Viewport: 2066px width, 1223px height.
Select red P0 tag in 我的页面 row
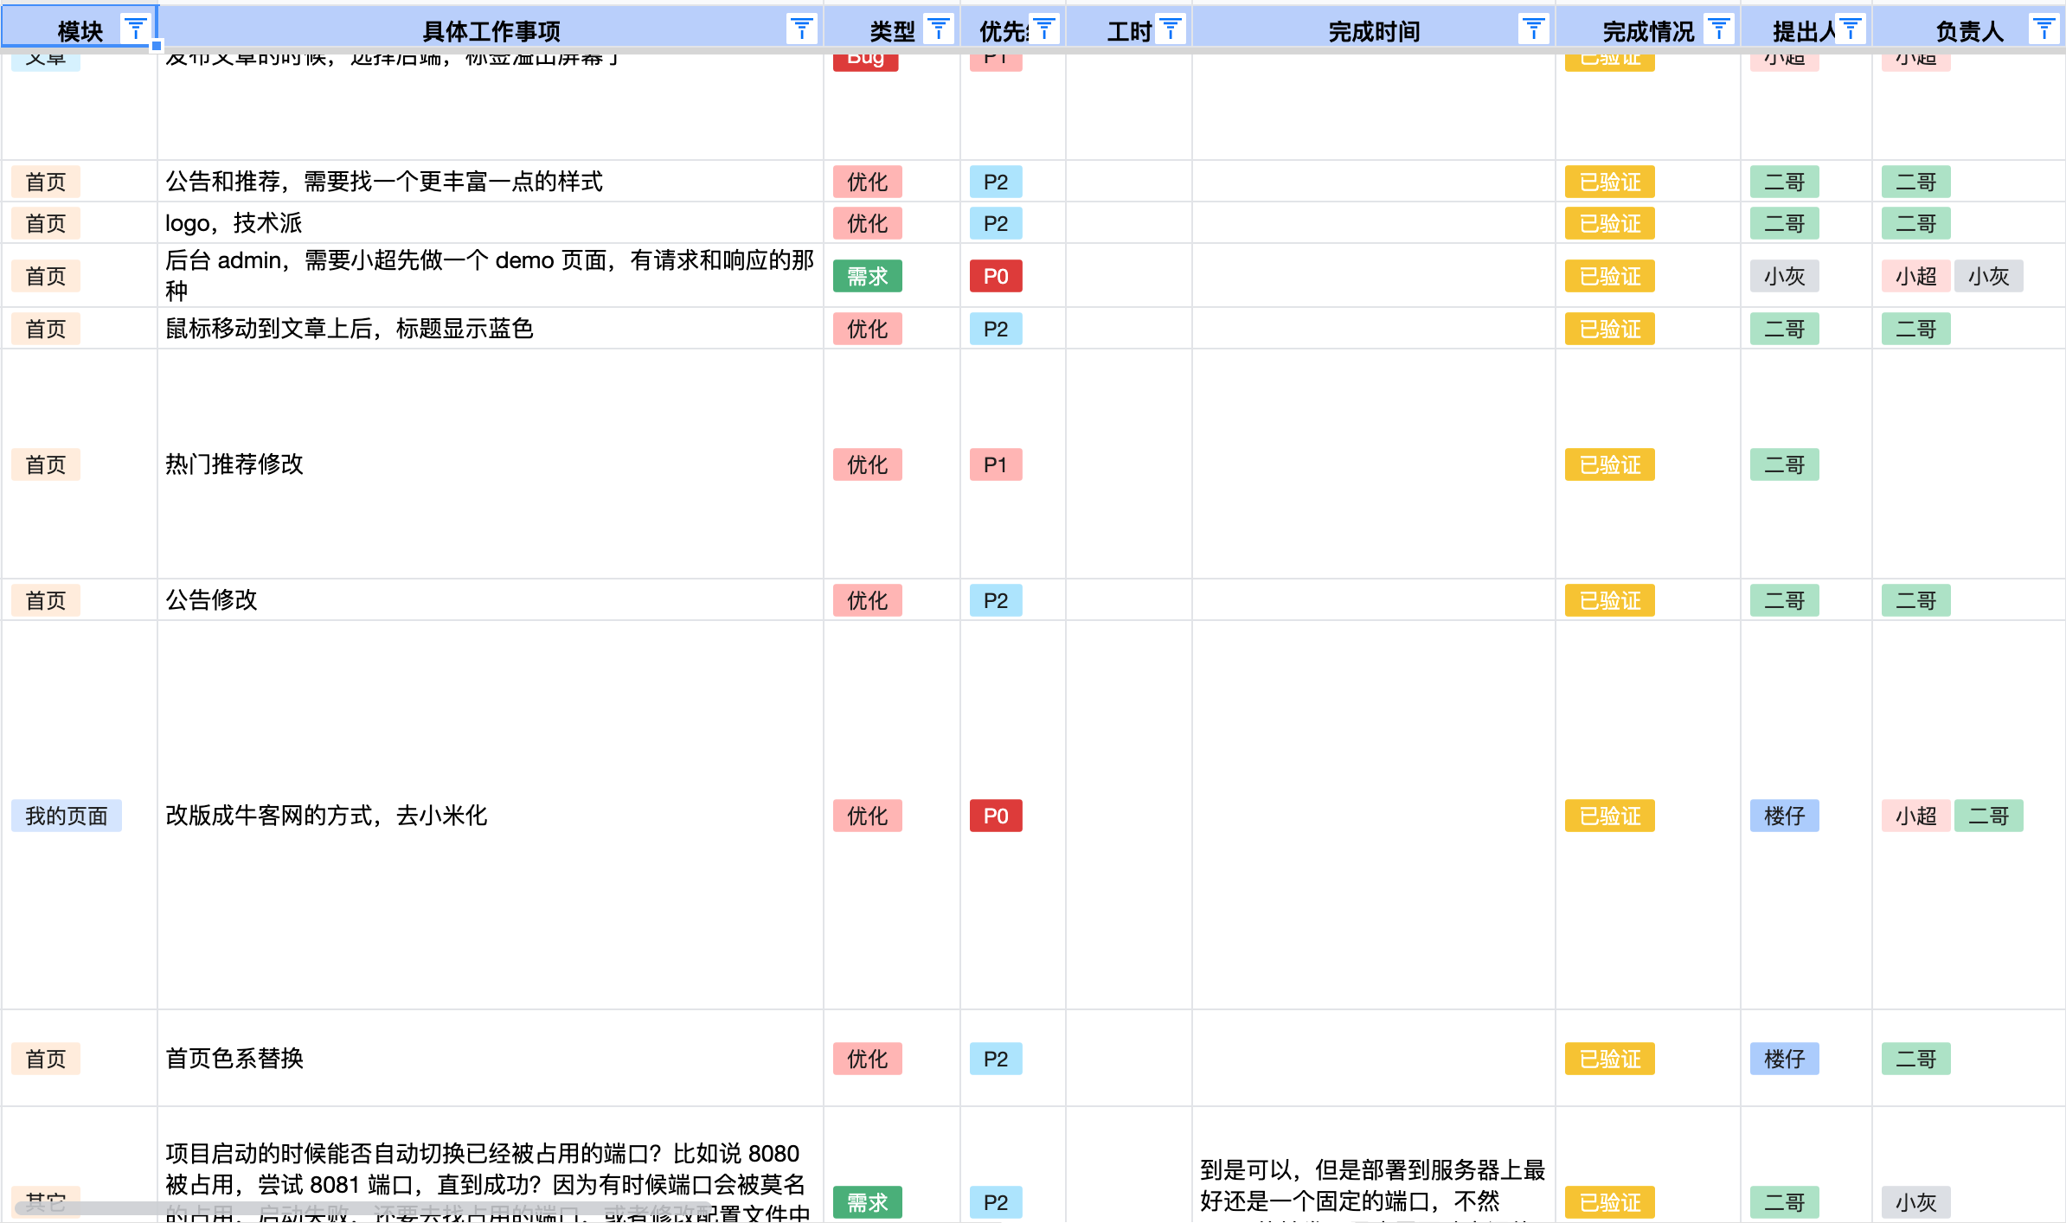coord(995,816)
